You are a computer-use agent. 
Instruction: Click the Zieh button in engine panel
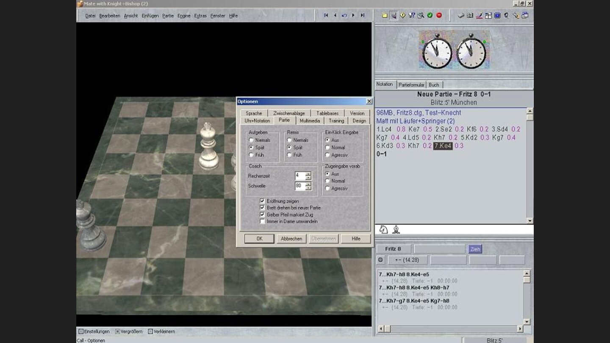tap(475, 249)
